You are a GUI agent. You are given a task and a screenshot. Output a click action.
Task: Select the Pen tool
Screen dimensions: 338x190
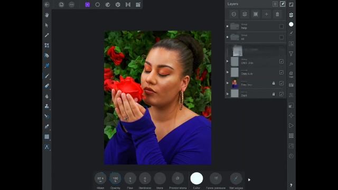[x=47, y=127]
